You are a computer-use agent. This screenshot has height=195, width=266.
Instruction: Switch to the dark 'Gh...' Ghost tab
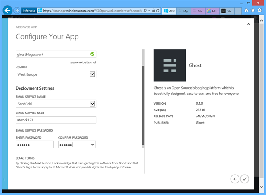227,11
